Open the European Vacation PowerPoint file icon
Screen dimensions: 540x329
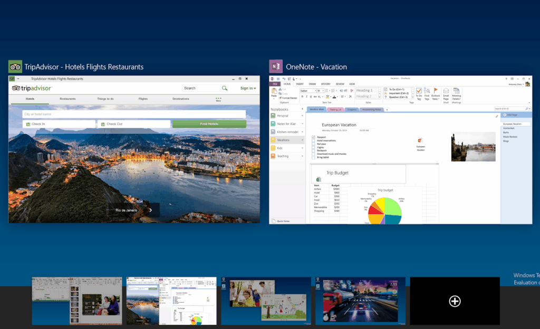[420, 140]
